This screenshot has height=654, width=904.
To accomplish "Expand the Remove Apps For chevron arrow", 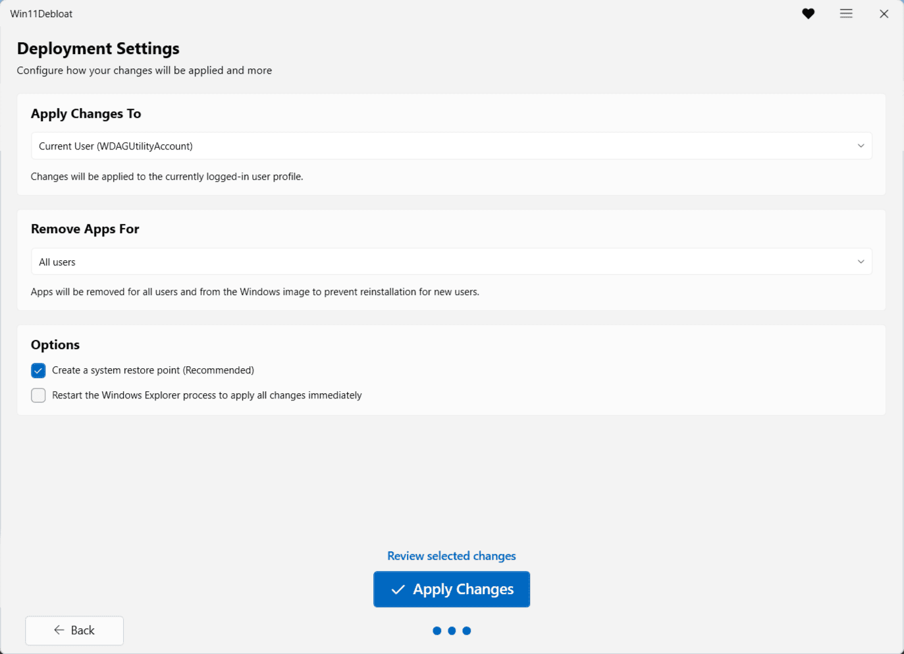I will pos(861,262).
